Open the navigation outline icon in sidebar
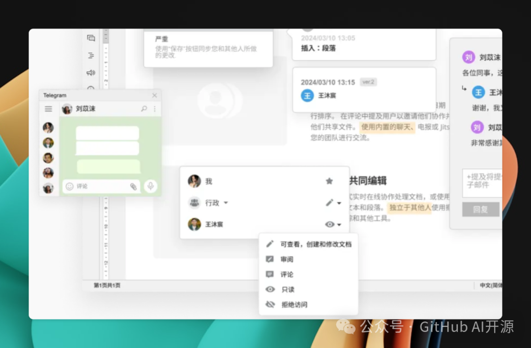531x348 pixels. (91, 56)
